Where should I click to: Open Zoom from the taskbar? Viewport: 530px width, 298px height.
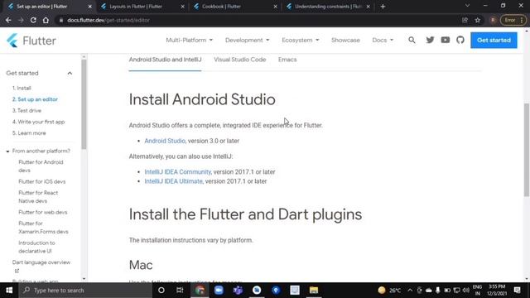219,291
